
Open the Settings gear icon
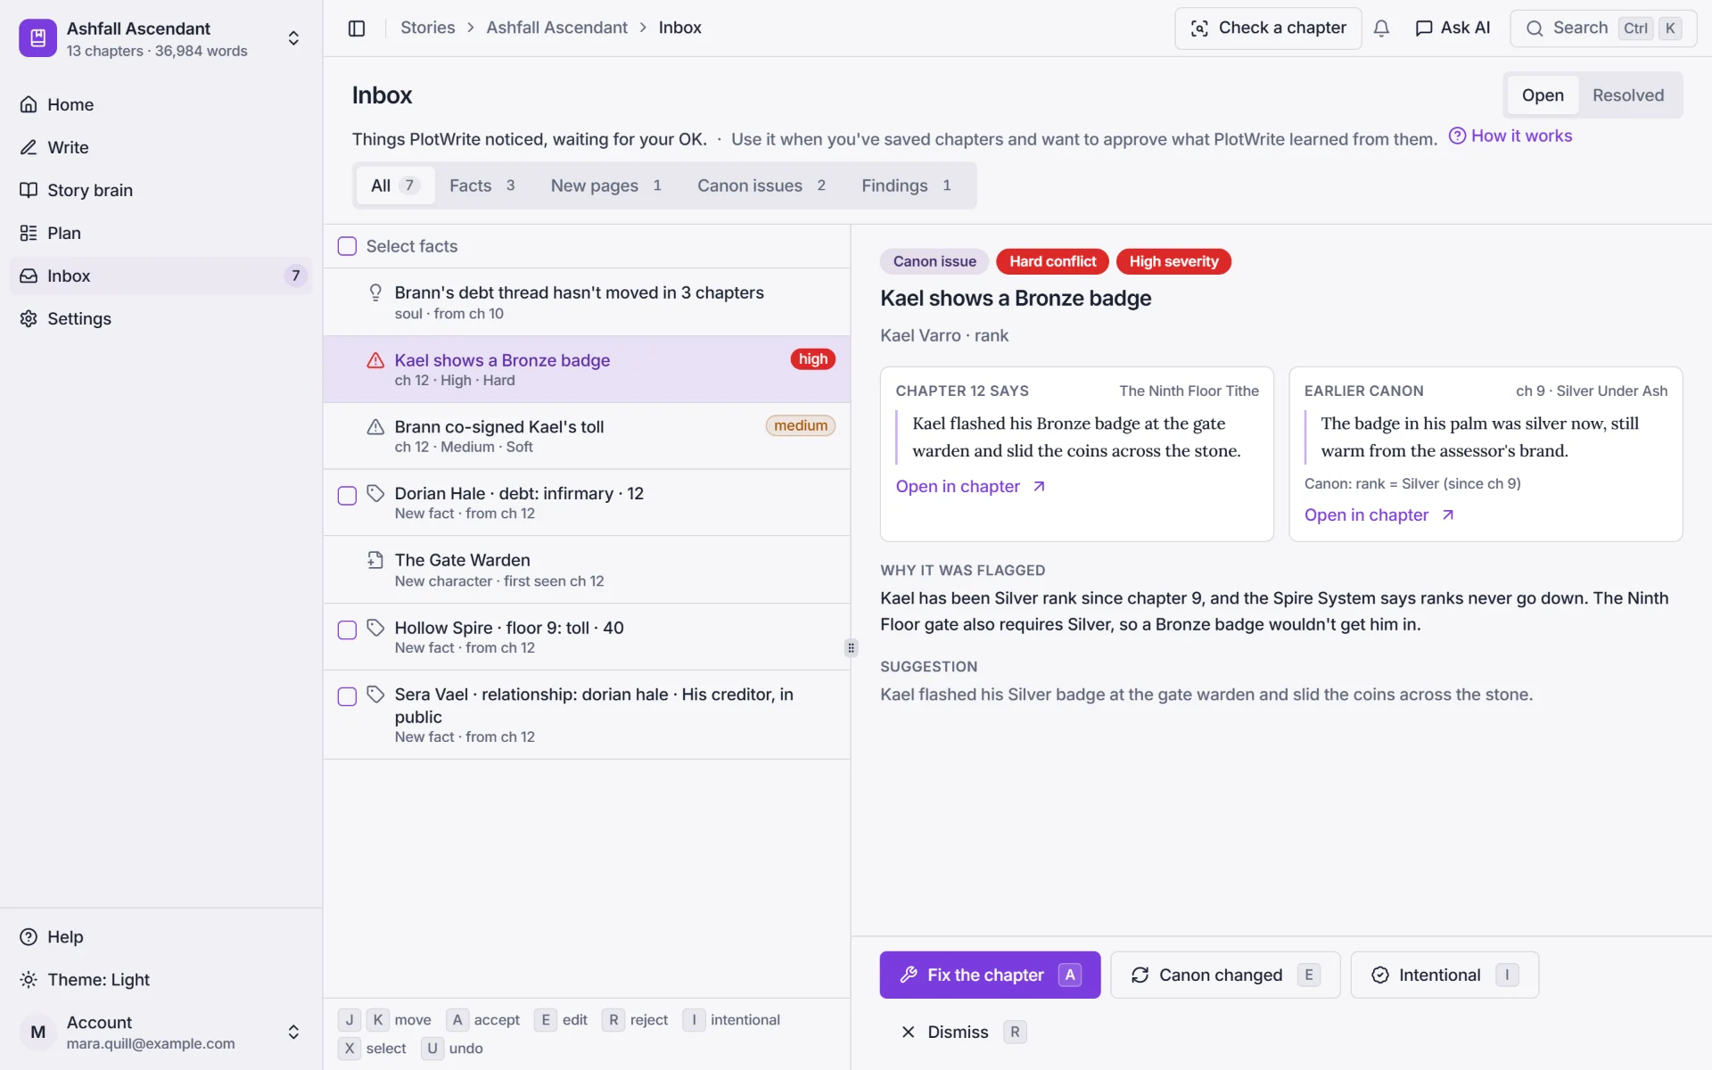(29, 318)
